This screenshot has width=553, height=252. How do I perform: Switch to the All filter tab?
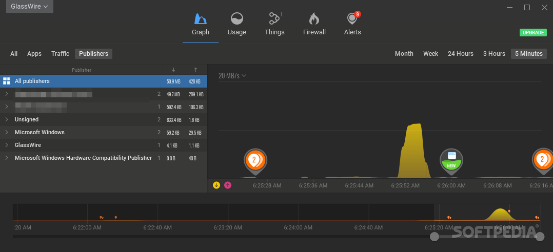pos(14,54)
